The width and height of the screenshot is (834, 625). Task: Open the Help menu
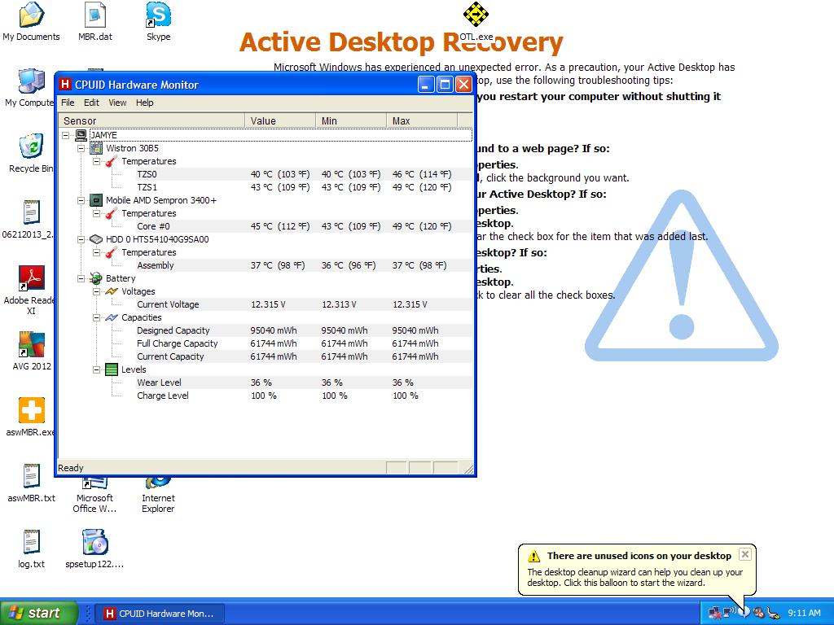point(145,103)
